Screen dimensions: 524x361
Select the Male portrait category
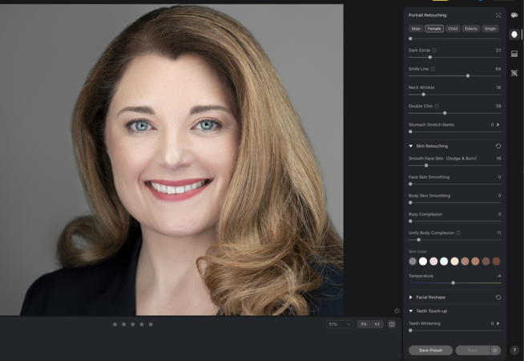416,28
